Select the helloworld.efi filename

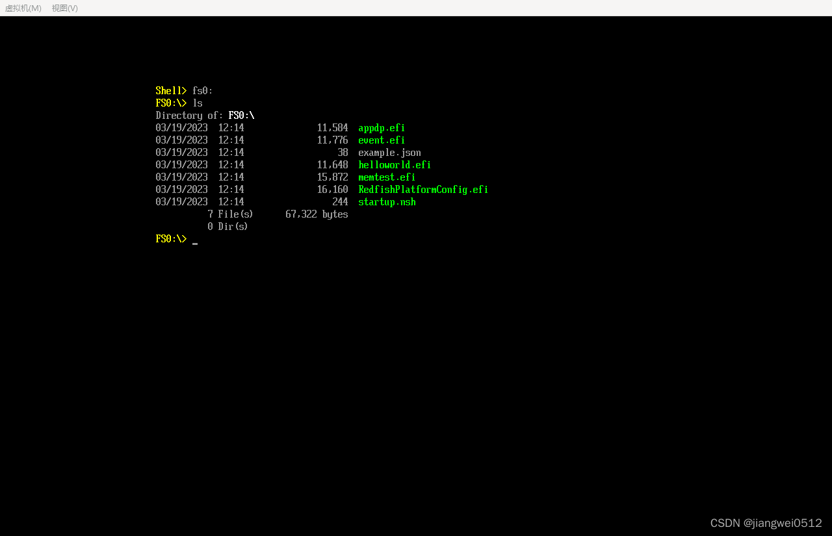[x=395, y=164]
